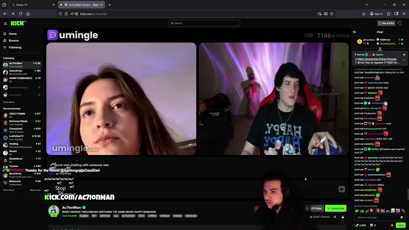Click the Ac7ionMan channel avatar
This screenshot has height=230, width=409.
pos(54,211)
